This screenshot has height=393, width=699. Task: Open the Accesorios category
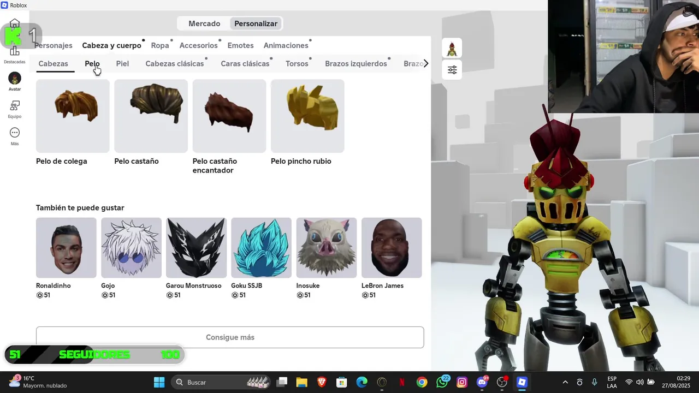coord(199,45)
